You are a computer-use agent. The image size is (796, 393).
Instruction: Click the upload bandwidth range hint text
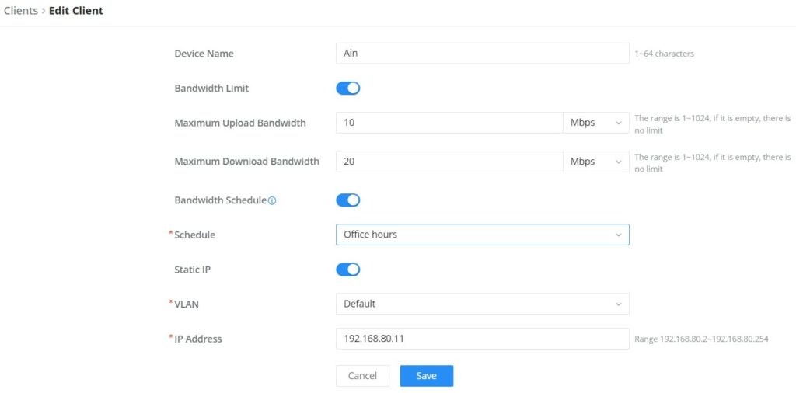[713, 124]
